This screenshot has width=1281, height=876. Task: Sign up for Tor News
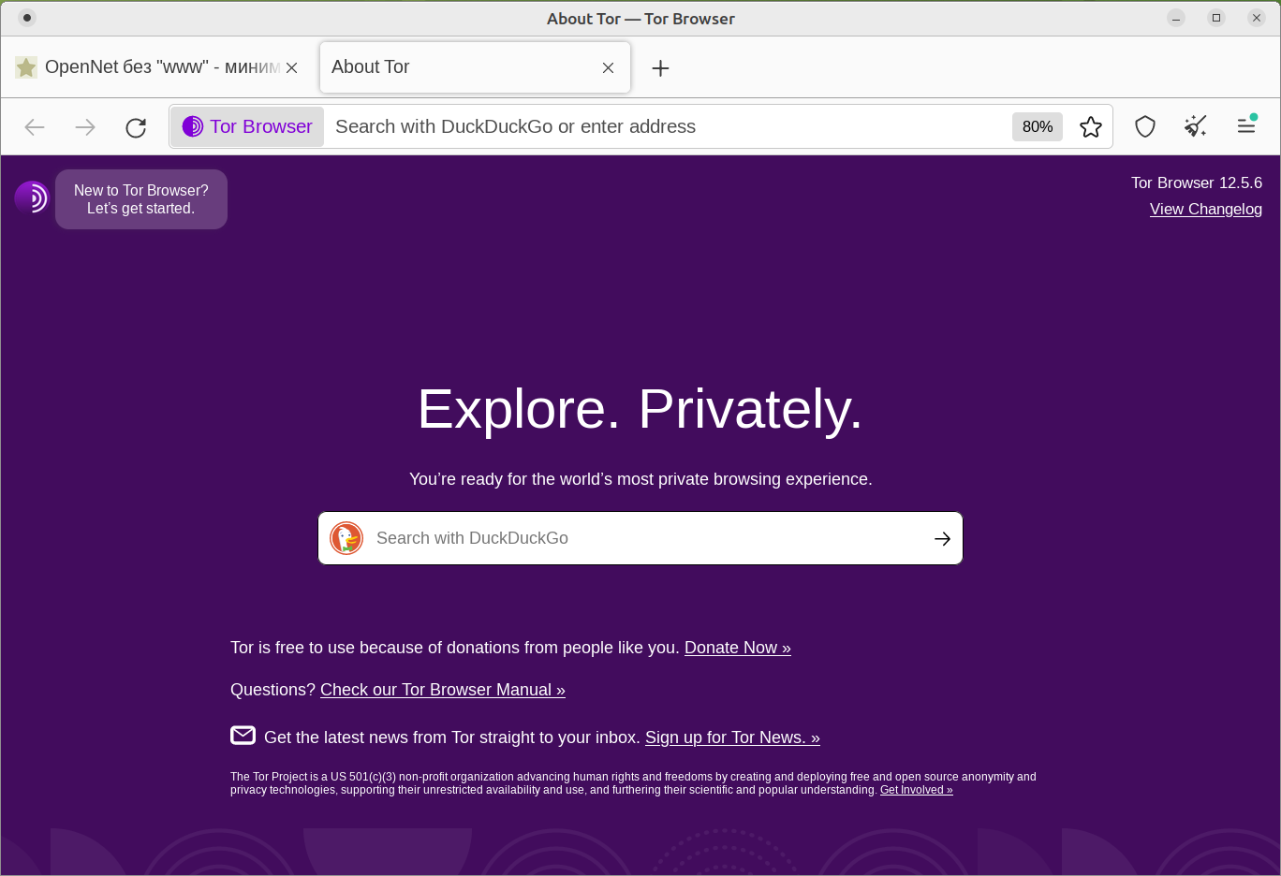click(732, 737)
